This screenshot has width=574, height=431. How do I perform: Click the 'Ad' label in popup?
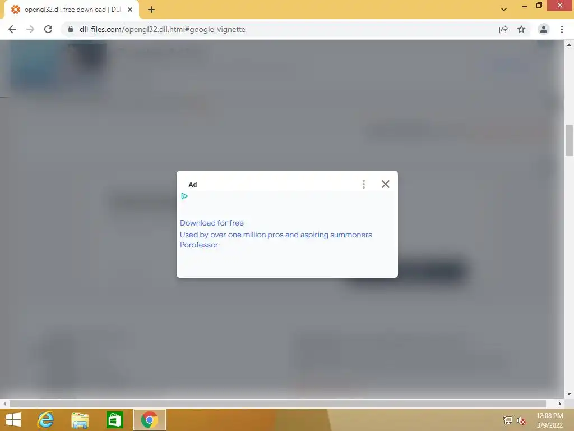pyautogui.click(x=193, y=184)
